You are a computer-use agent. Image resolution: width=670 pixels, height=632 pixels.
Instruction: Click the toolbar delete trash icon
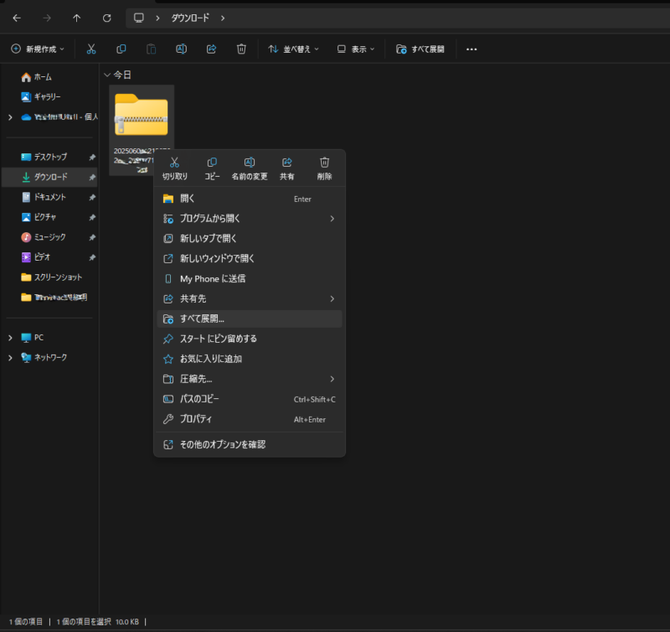click(x=241, y=49)
